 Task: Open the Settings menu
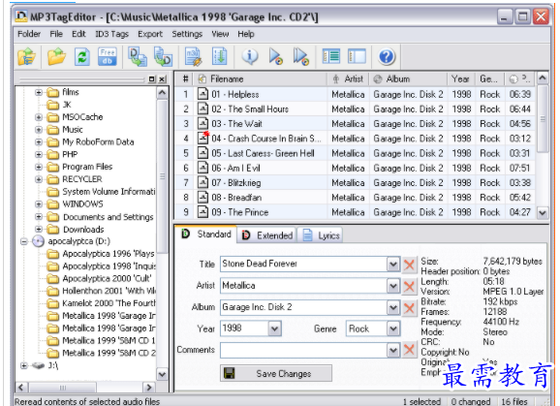[x=187, y=34]
